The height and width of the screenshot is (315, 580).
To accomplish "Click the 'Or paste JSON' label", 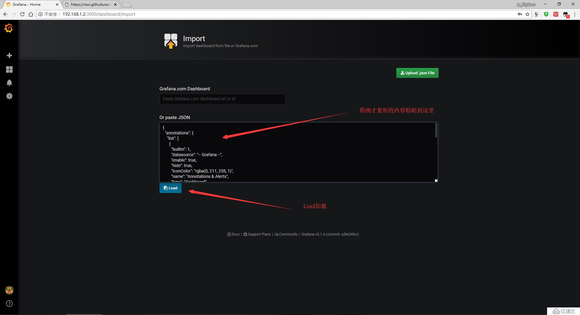I will click(175, 117).
